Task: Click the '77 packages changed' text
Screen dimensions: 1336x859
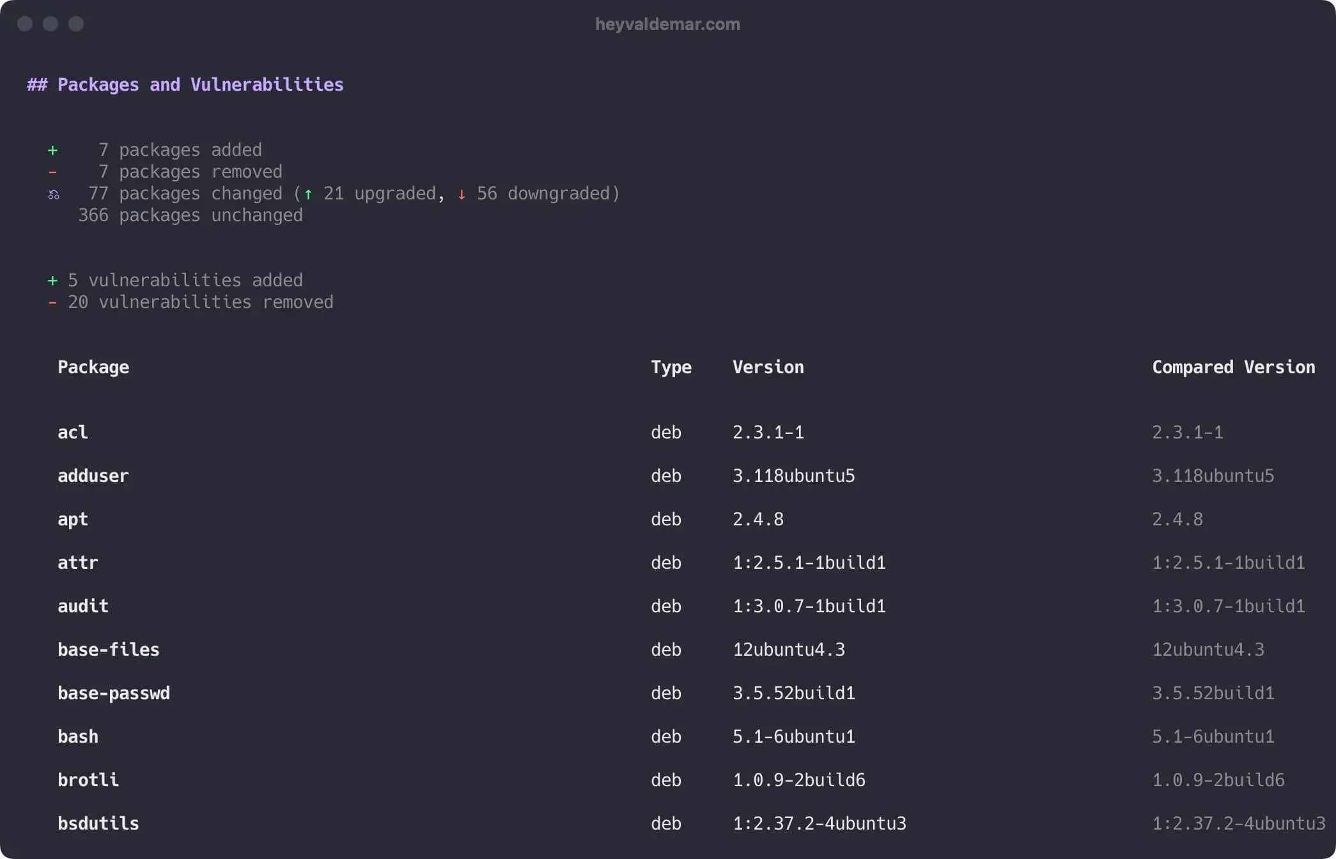Action: coord(185,194)
